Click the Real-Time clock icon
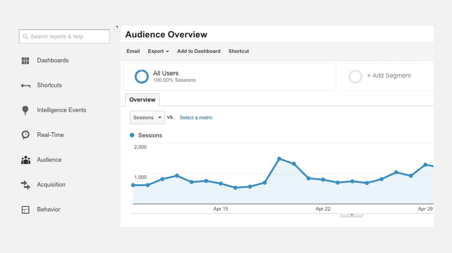Viewport: 452px width, 253px height. point(25,135)
